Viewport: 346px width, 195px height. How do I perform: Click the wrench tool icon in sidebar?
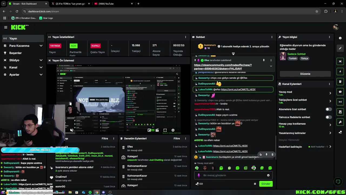point(340,122)
